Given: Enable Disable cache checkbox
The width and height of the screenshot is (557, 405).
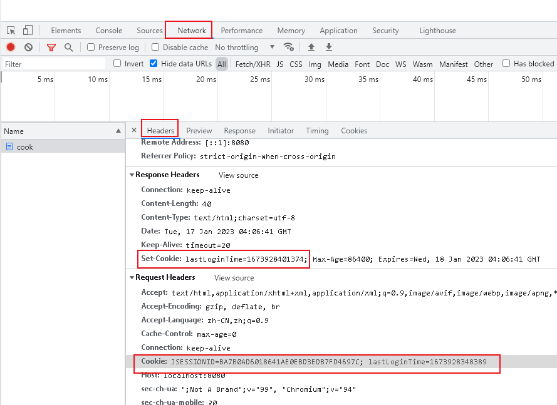Looking at the screenshot, I should tap(155, 47).
